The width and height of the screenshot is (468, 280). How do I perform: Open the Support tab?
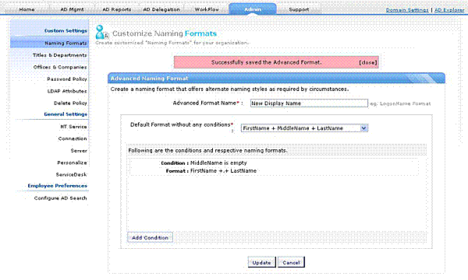pos(299,9)
